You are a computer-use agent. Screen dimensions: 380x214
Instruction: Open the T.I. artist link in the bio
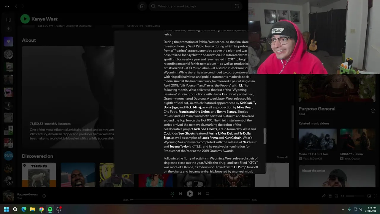240,85
